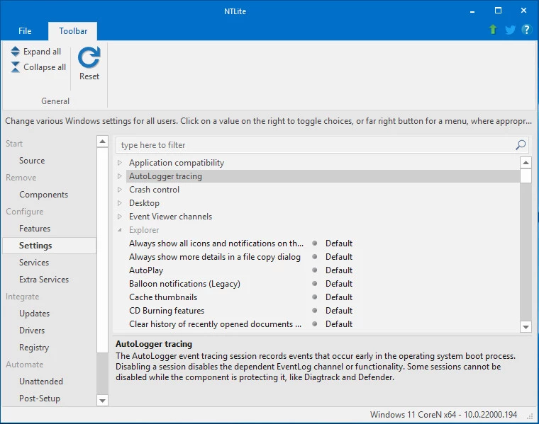539x424 pixels.
Task: Click scroll down arrow of settings list
Action: (526, 326)
